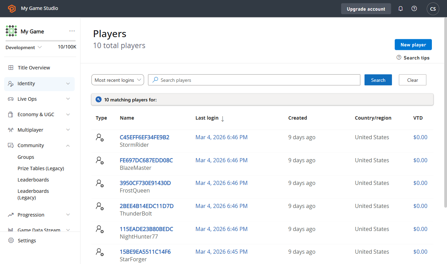Click the Last login column header
This screenshot has width=447, height=264.
(x=207, y=118)
